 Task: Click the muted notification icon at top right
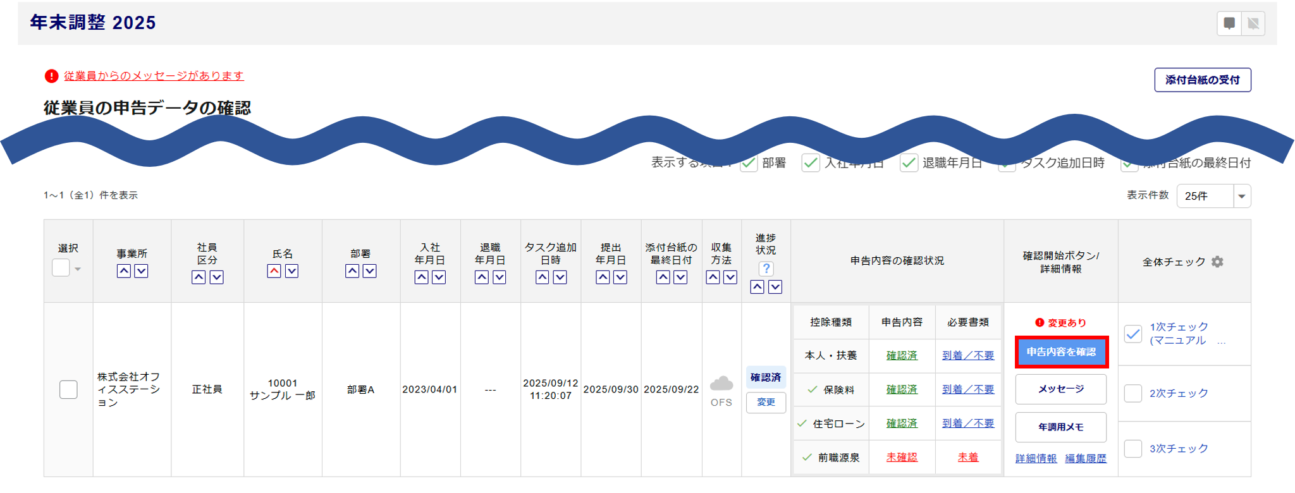point(1253,24)
